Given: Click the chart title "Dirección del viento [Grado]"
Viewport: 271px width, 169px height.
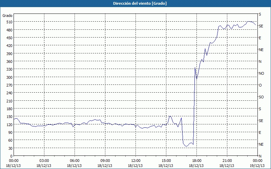Looking at the screenshot, I should pyautogui.click(x=140, y=3).
